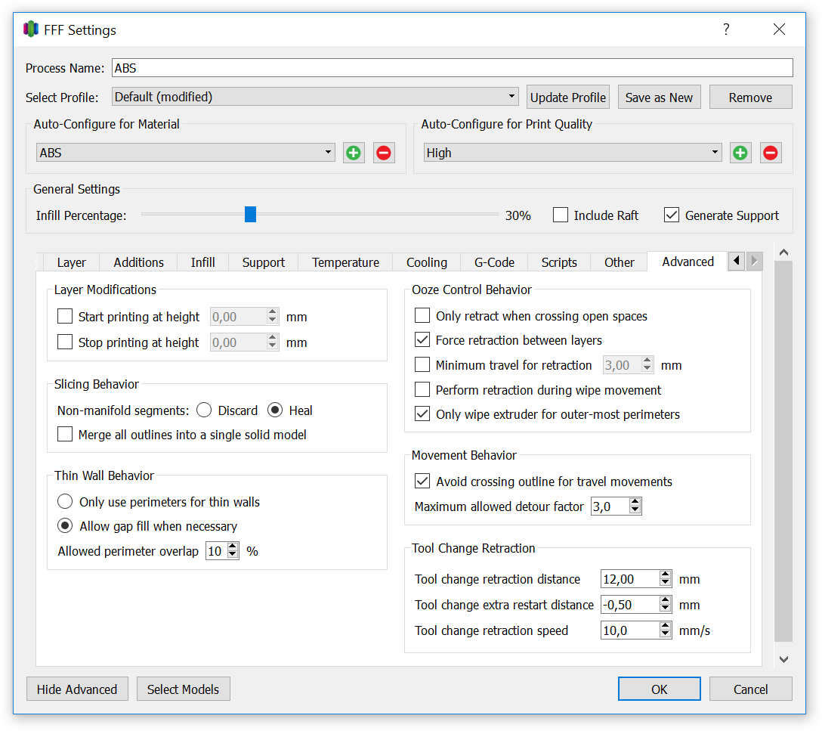The height and width of the screenshot is (731, 822).
Task: Select Discard for non-manifold segments
Action: (x=204, y=410)
